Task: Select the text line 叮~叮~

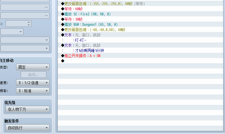Action: tap(140, 40)
